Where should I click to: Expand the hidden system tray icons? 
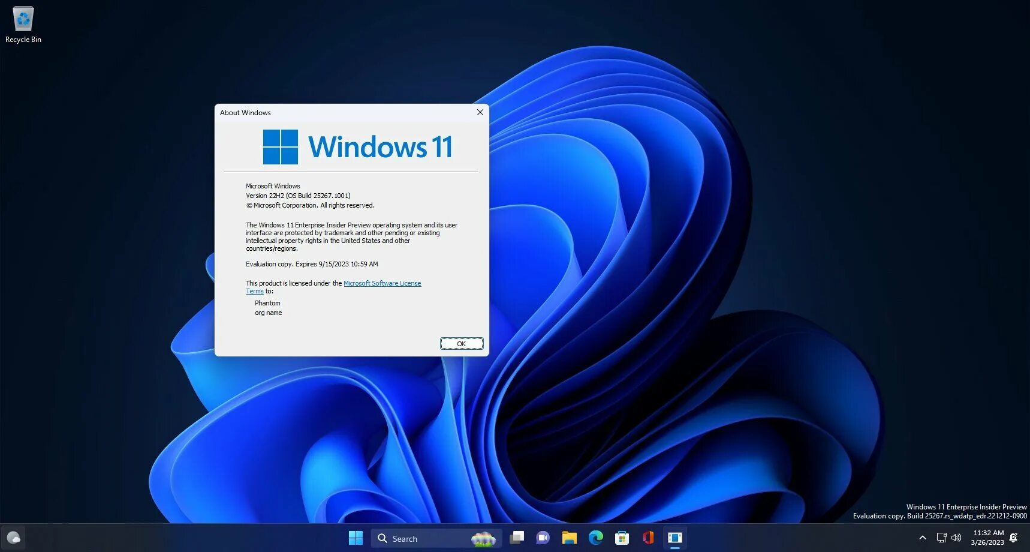(x=922, y=538)
